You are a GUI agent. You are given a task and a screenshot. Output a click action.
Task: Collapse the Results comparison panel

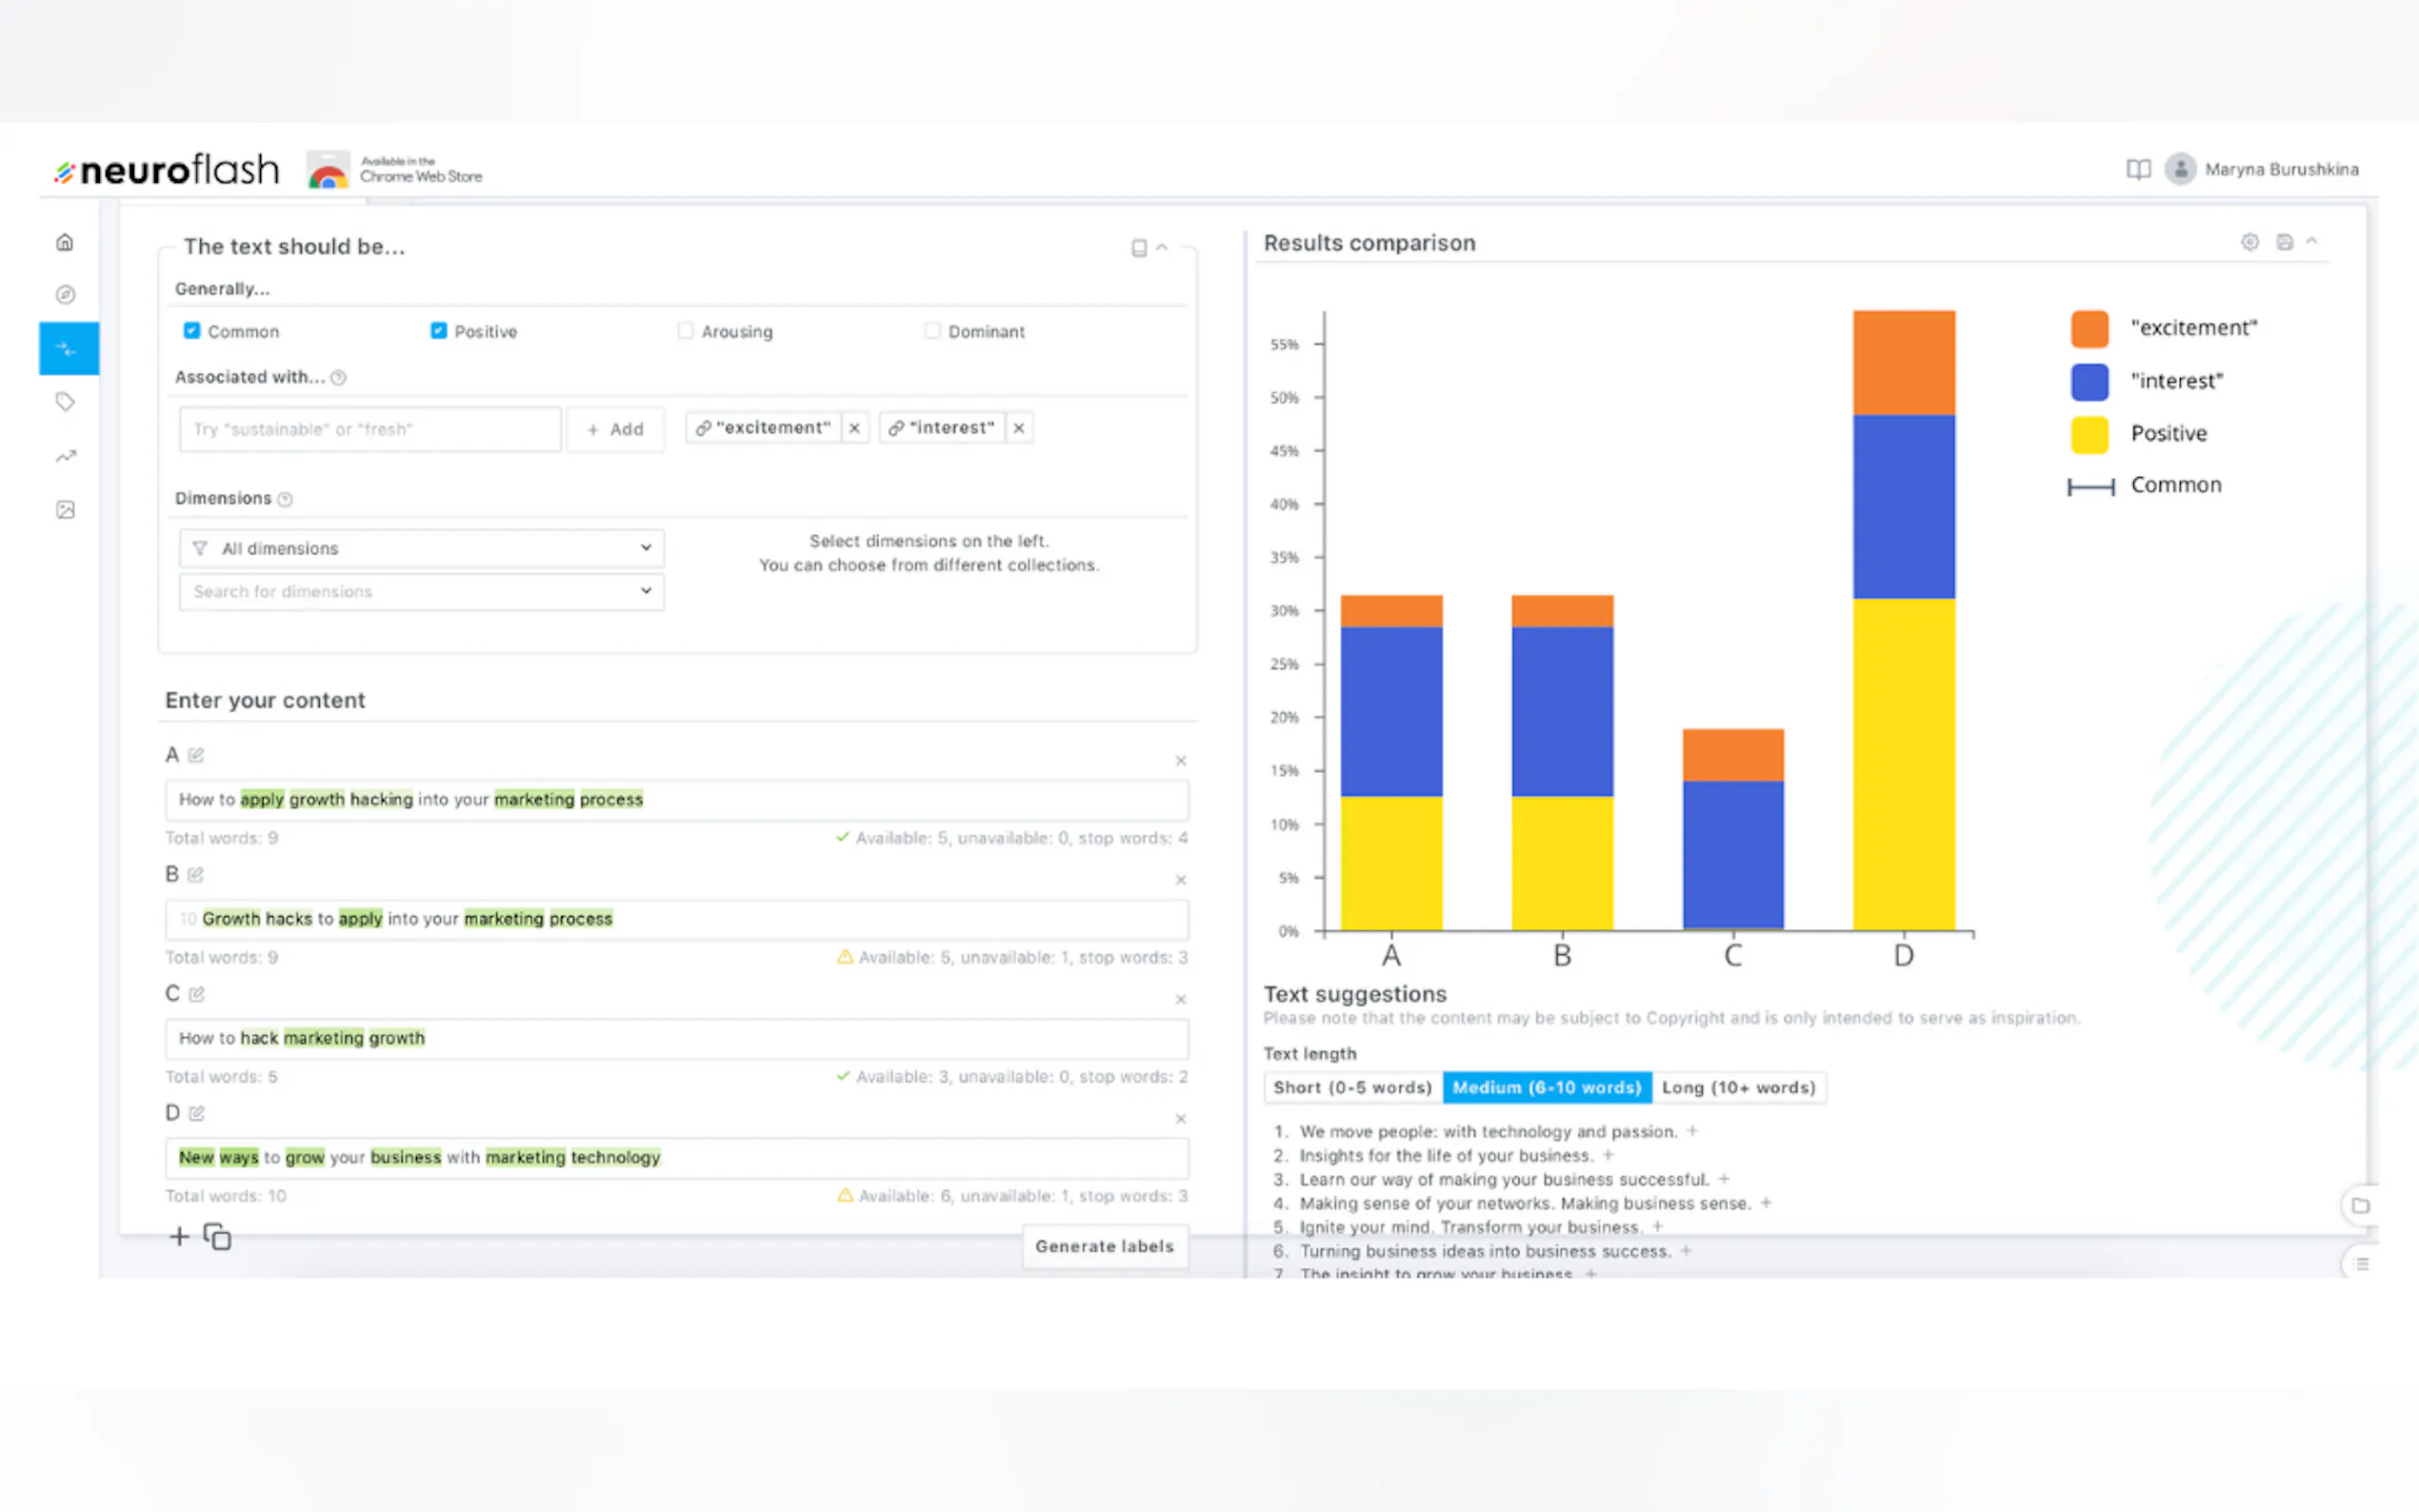pos(2311,242)
